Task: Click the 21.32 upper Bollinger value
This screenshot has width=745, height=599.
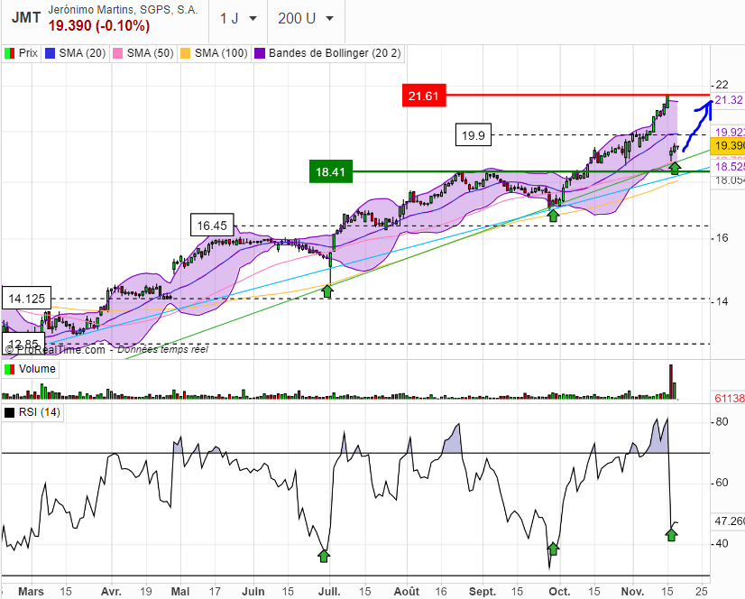Action: coord(729,100)
